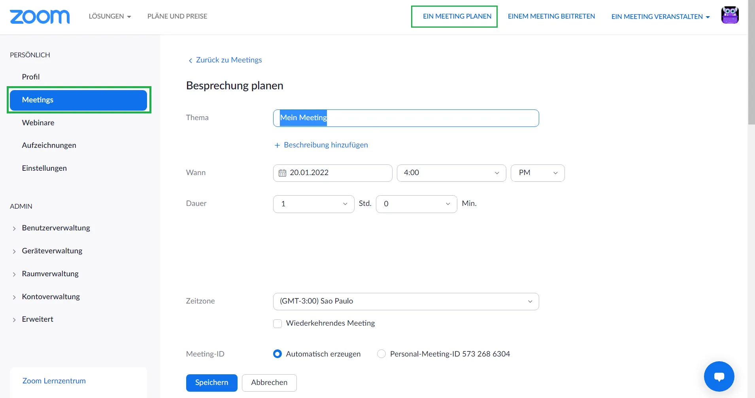Viewport: 755px width, 398px height.
Task: Open the duration hours dropdown
Action: 313,204
